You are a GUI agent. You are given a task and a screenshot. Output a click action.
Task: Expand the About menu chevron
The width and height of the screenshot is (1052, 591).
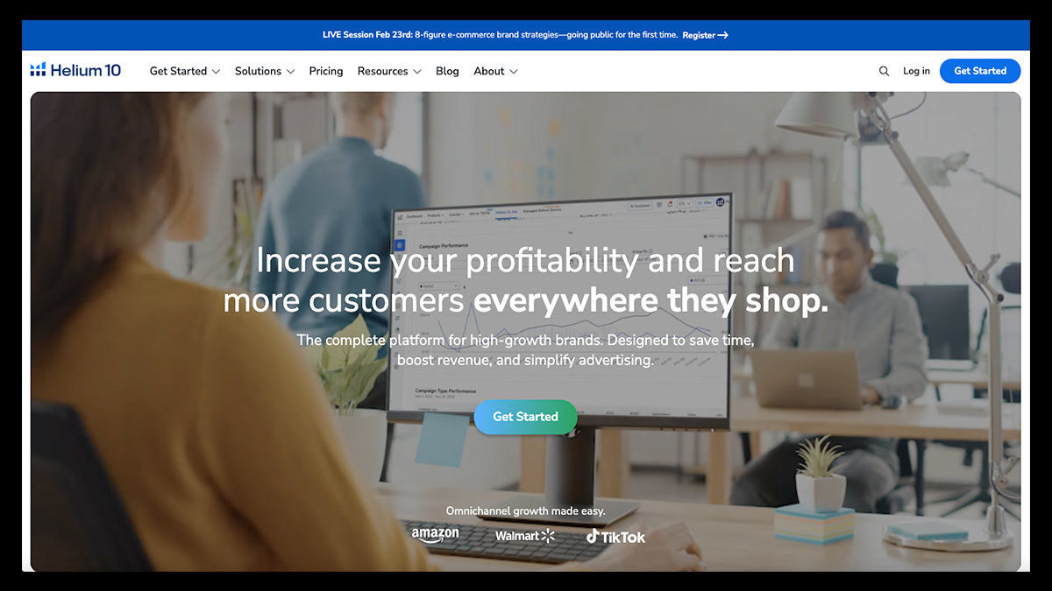point(514,72)
